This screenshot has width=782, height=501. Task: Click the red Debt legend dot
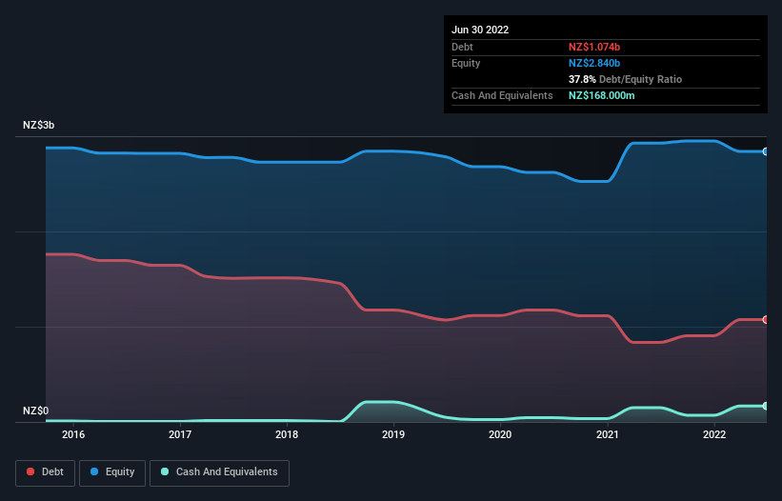[x=30, y=471]
